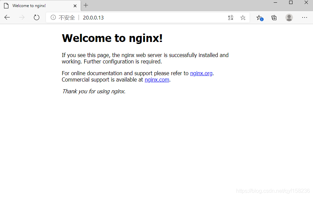The image size is (313, 197).
Task: Open the nginx.com link
Action: coord(157,80)
